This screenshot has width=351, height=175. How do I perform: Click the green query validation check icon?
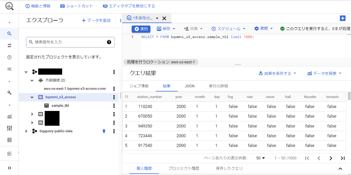(x=282, y=29)
